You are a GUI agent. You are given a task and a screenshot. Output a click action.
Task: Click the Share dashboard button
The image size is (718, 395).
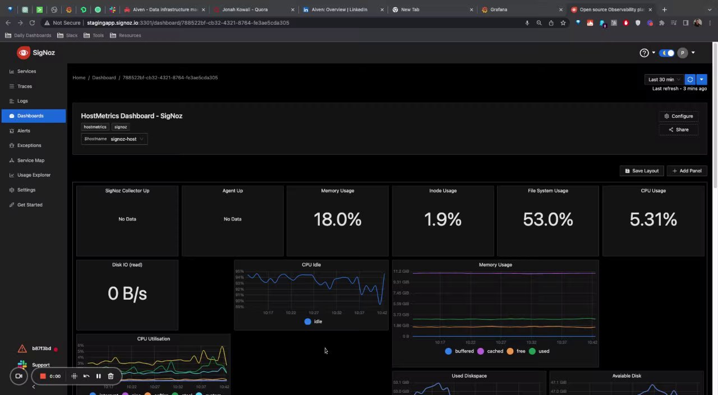click(x=679, y=130)
